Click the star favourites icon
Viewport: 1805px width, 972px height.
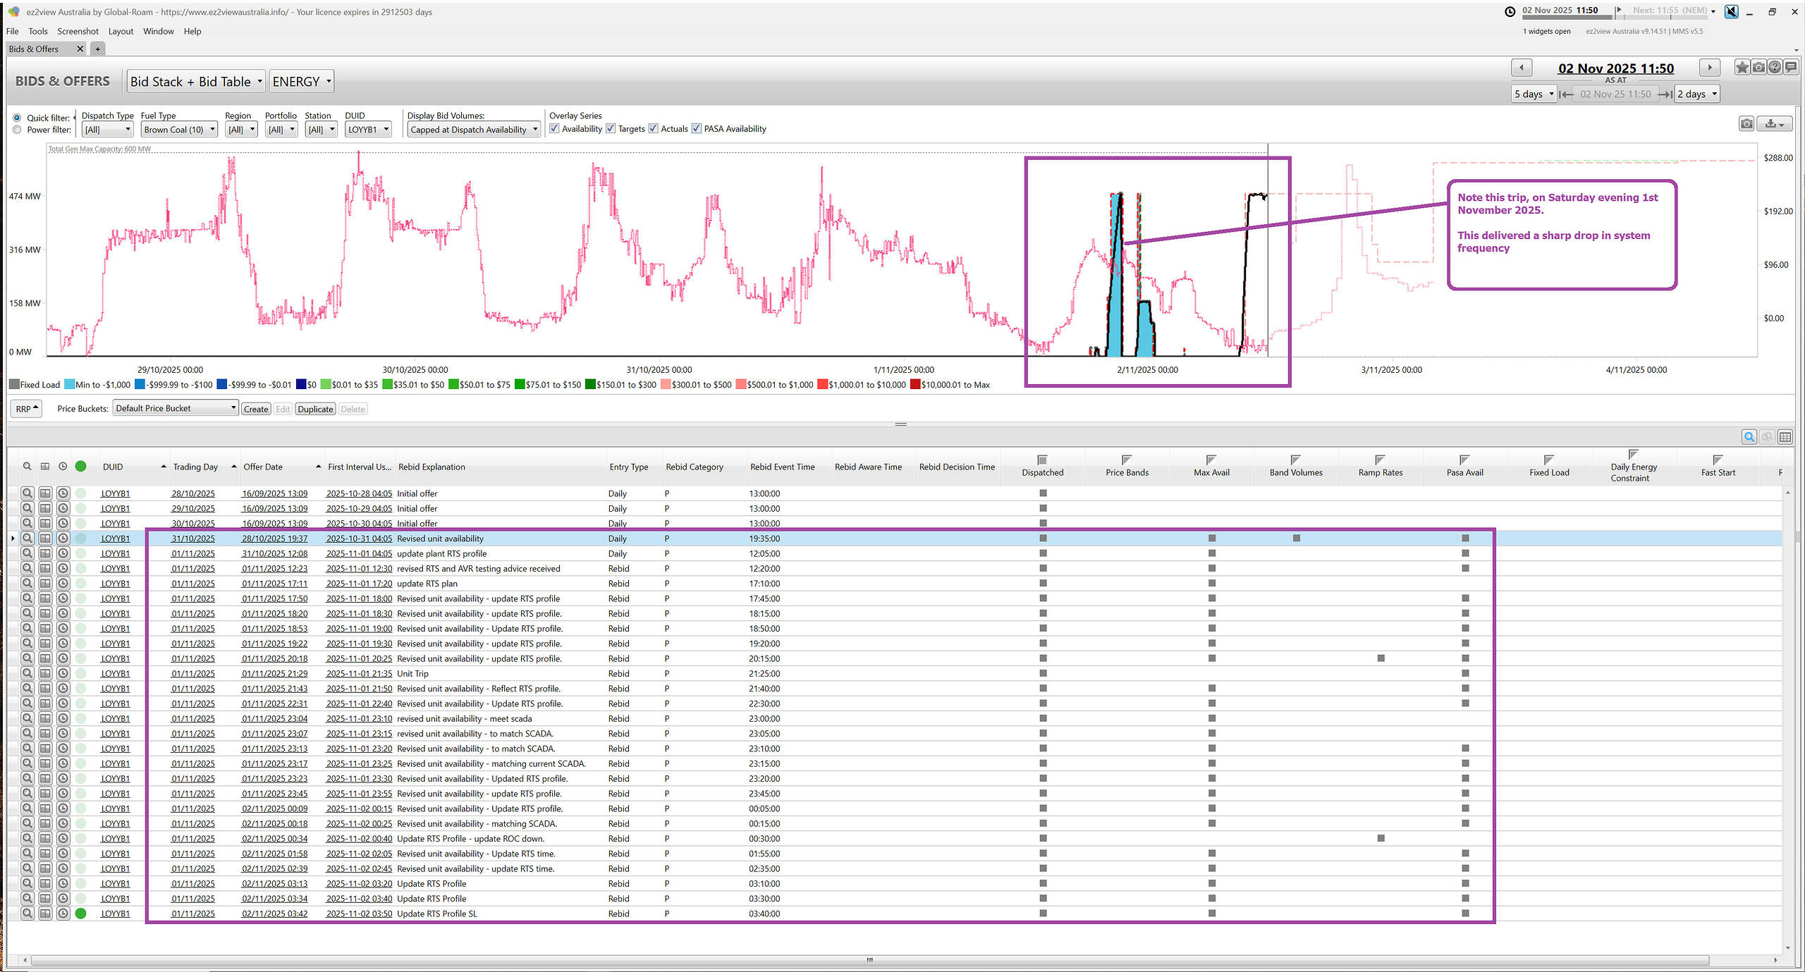coord(1742,68)
